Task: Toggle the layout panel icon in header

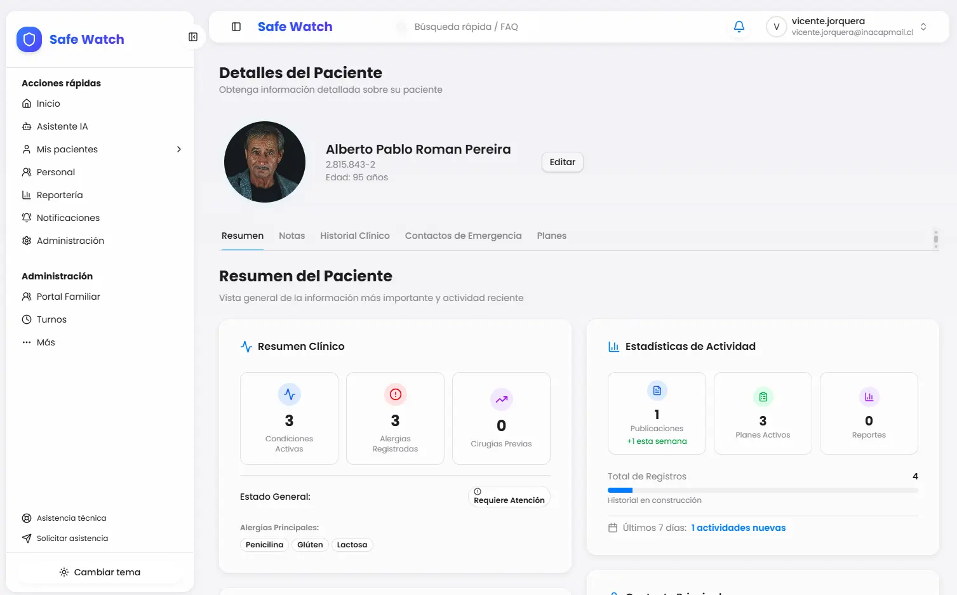Action: [x=236, y=26]
